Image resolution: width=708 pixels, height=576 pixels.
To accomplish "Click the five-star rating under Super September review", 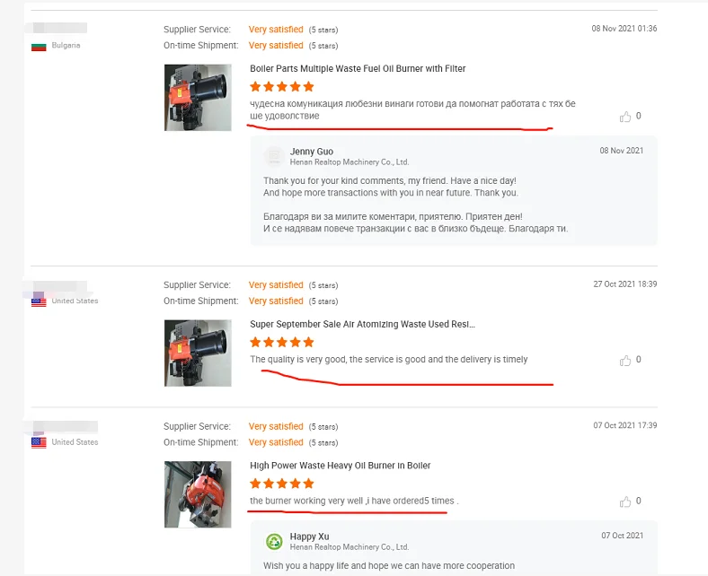I will (282, 343).
